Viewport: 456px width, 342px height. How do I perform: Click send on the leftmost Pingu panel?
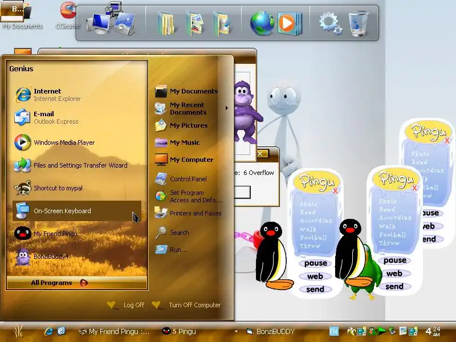coord(315,290)
